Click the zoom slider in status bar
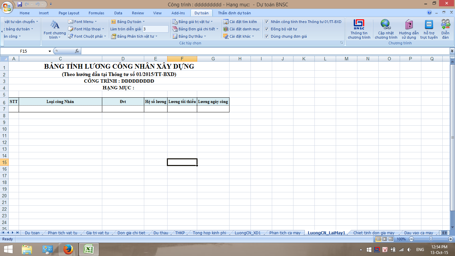The image size is (455, 256). 431,239
